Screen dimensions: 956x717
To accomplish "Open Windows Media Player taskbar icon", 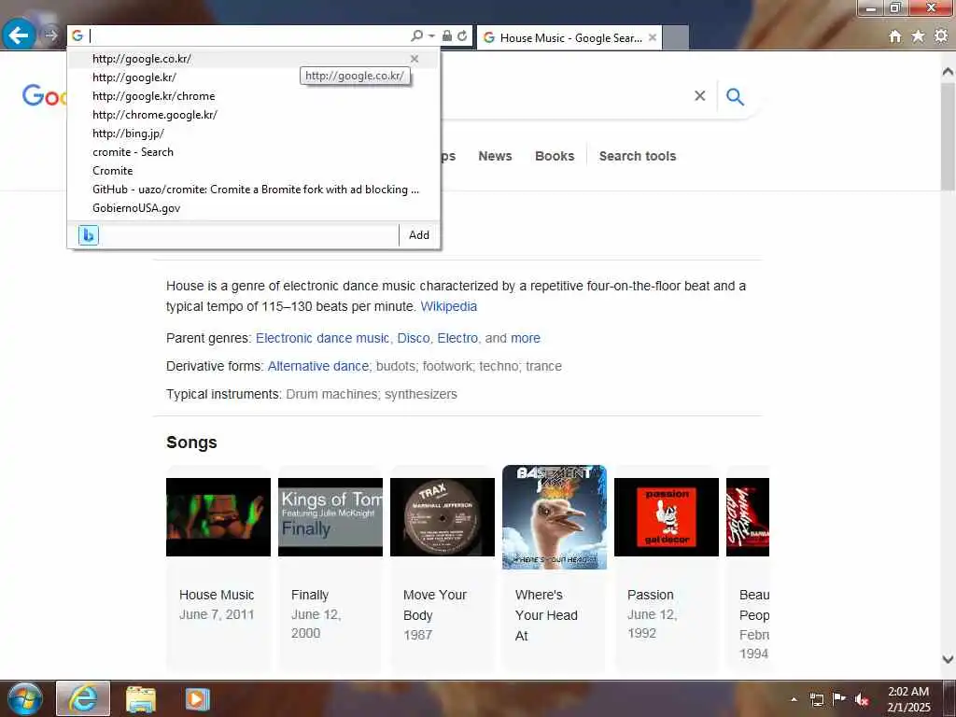I will [197, 699].
